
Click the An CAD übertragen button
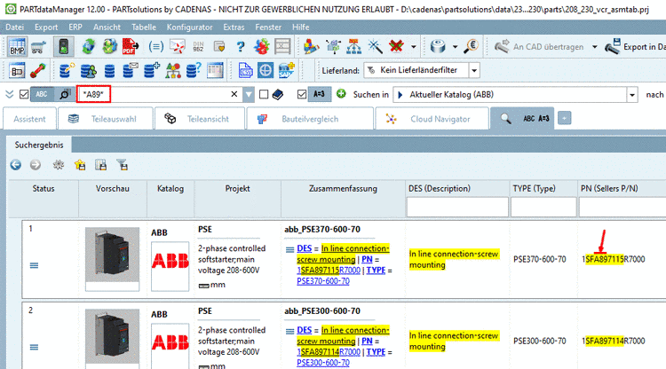[x=539, y=47]
